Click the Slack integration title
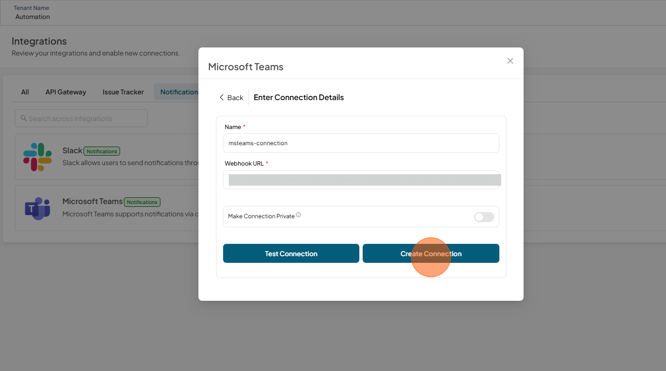 click(x=73, y=150)
